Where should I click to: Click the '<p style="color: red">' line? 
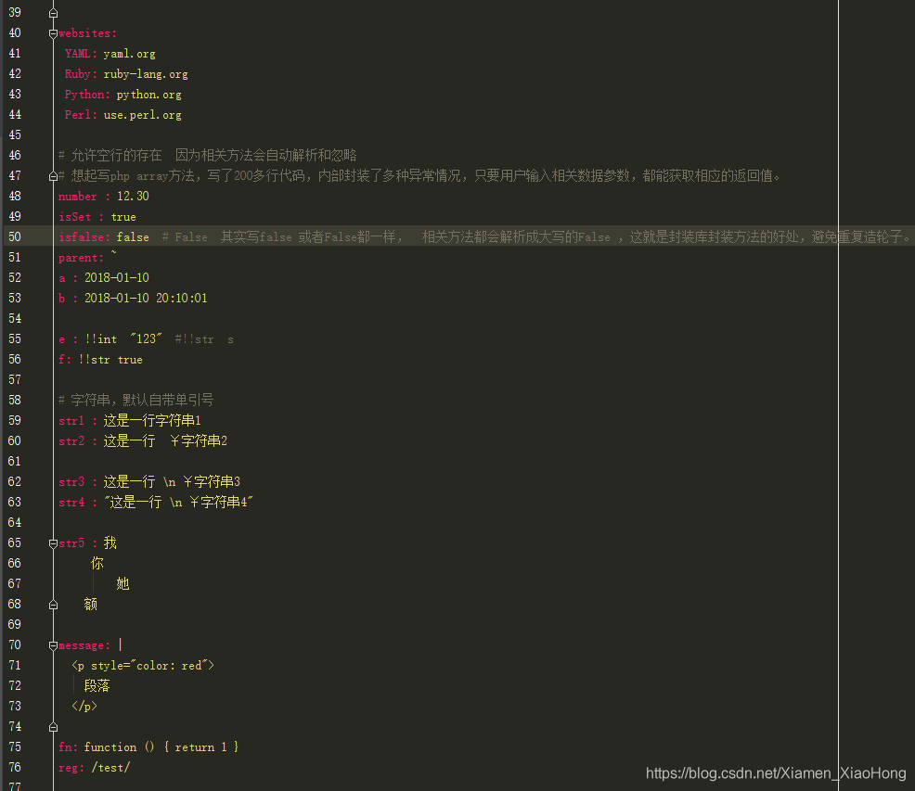click(x=143, y=666)
